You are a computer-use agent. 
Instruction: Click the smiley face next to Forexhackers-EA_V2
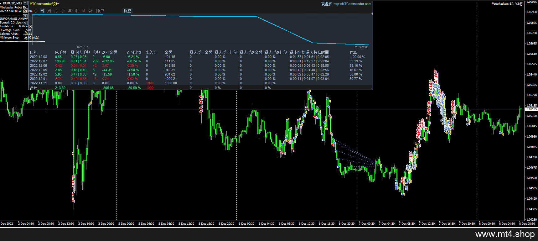click(521, 4)
